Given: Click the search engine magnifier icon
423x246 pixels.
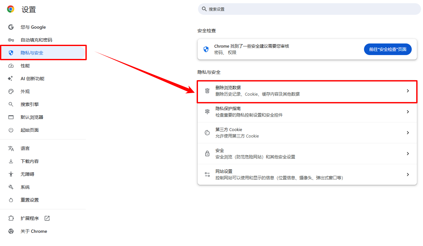Looking at the screenshot, I should click(11, 104).
